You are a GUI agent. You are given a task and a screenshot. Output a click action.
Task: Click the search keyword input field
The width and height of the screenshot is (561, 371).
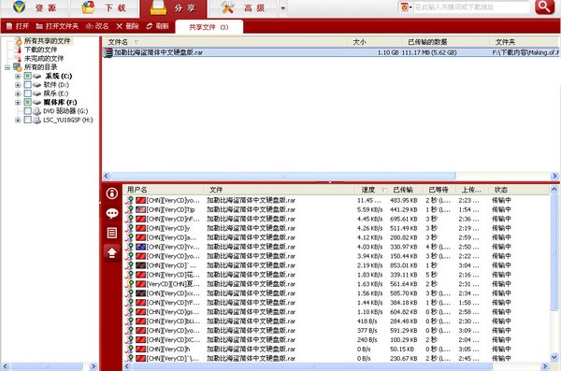click(x=471, y=7)
